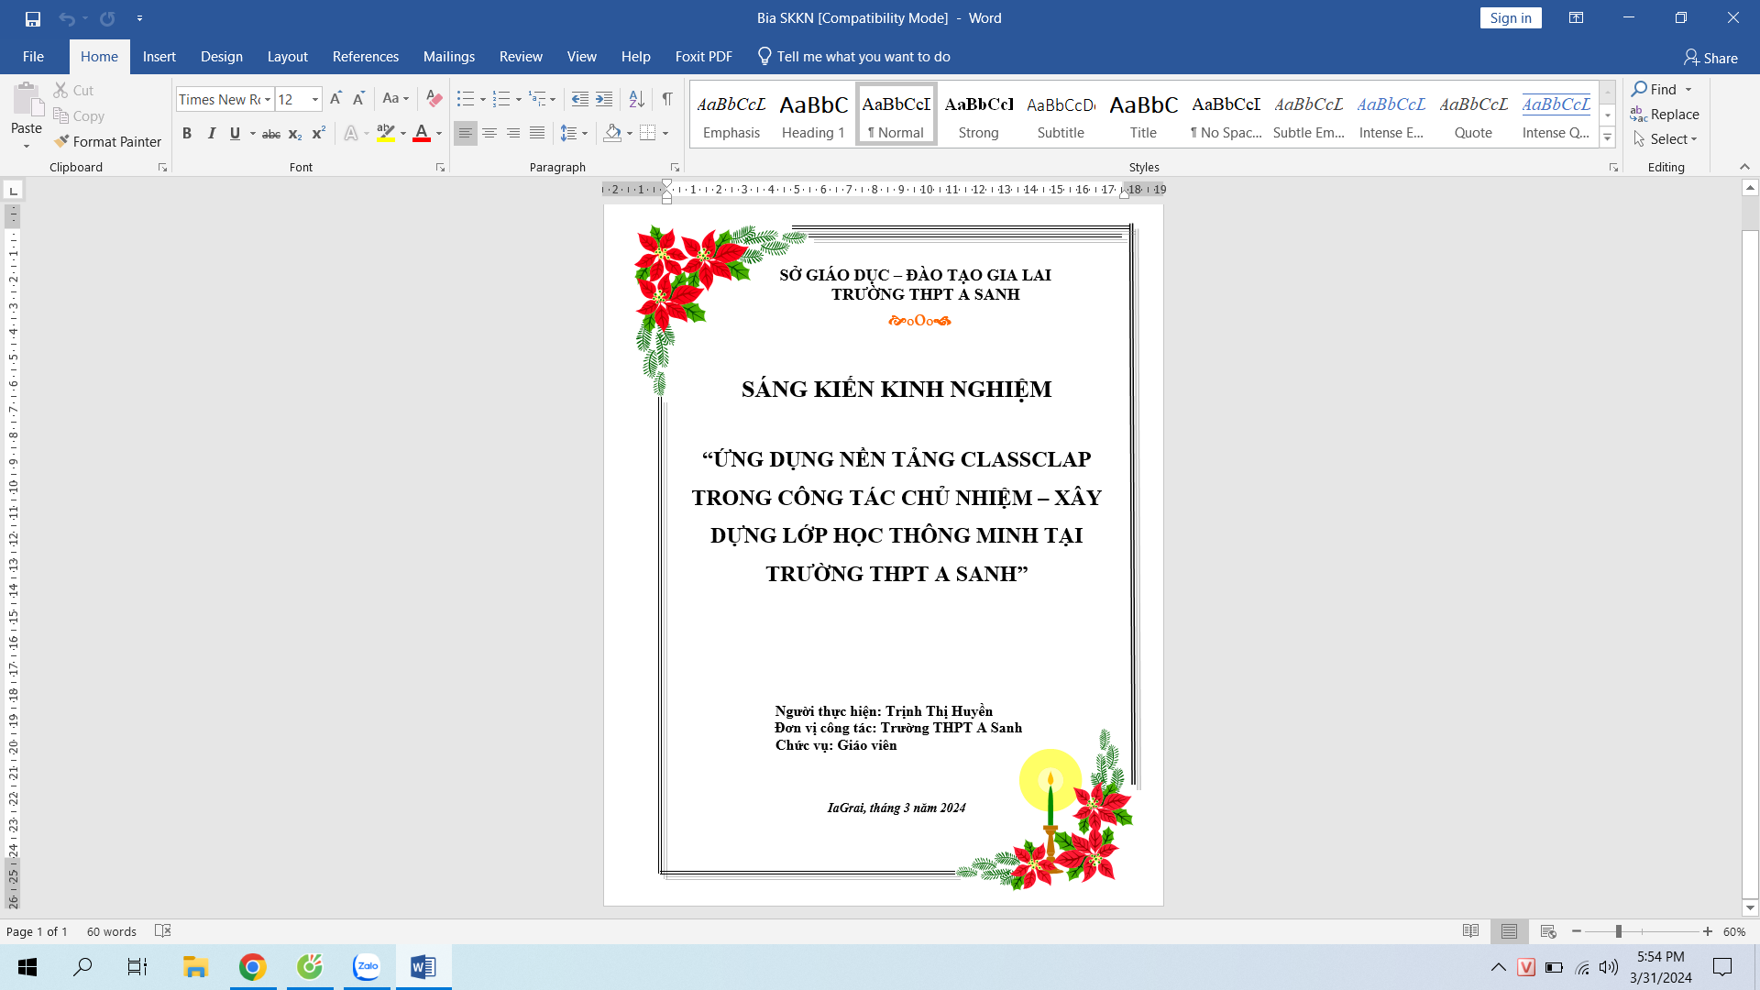This screenshot has height=990, width=1760.
Task: Click the zoom slider handle
Action: (x=1619, y=931)
